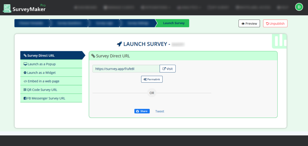Open Embed in a web page option
Image resolution: width=308 pixels, height=146 pixels.
(51, 81)
